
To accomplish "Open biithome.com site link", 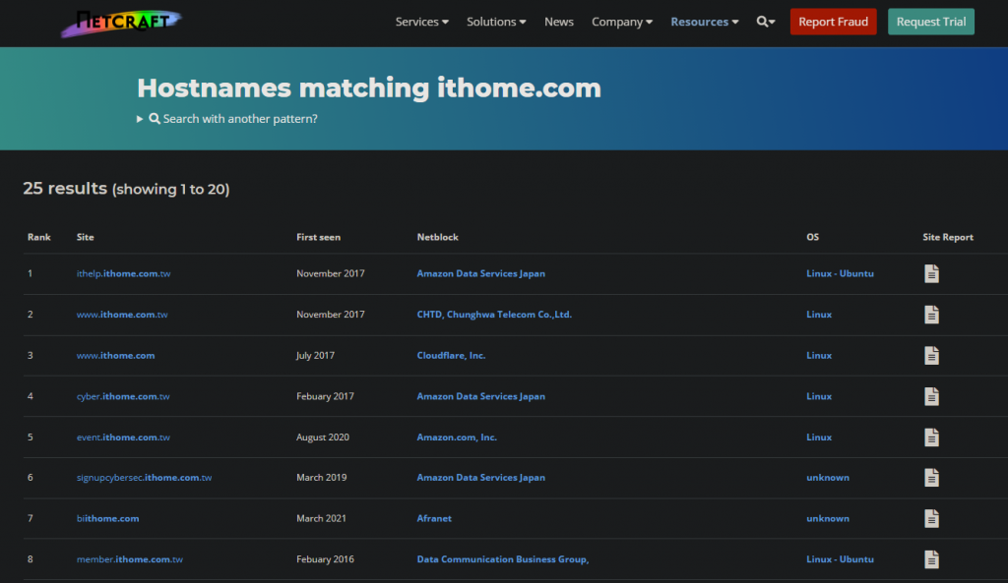I will [x=107, y=519].
